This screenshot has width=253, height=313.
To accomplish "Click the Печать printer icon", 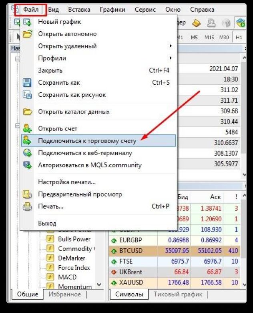I will tap(27, 206).
